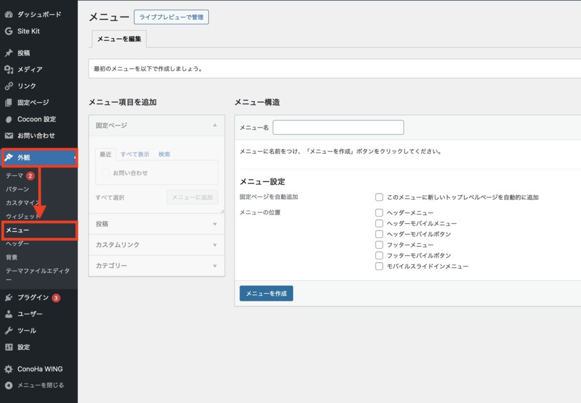Enable the ヘッダーメニュー location checkbox
Image resolution: width=581 pixels, height=403 pixels.
[379, 212]
